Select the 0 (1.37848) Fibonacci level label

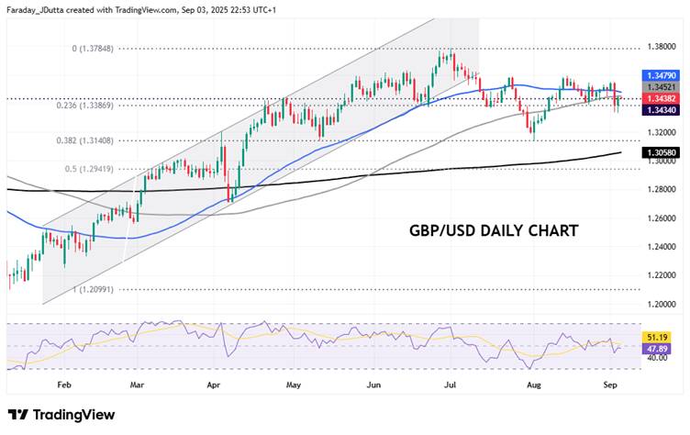[93, 48]
